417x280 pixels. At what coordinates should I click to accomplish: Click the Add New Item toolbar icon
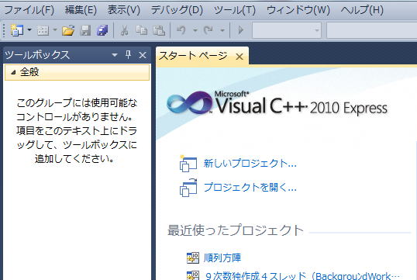43,30
